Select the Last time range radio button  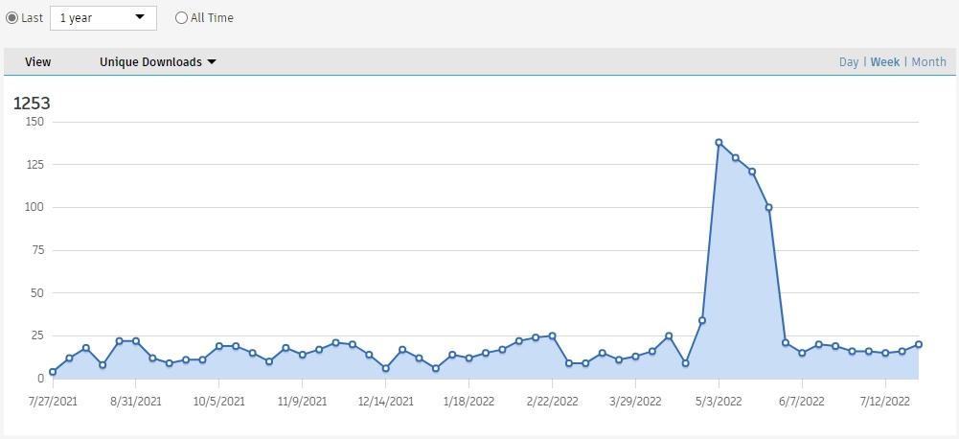point(11,18)
